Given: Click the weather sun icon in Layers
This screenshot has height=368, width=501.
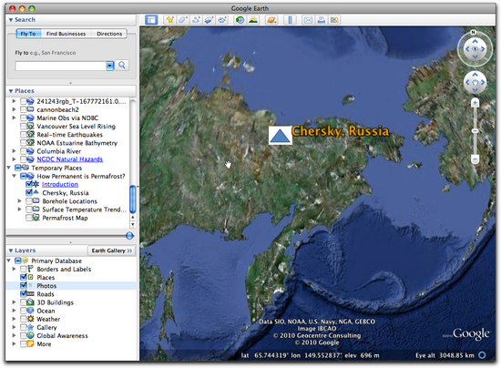Looking at the screenshot, I should click(30, 319).
